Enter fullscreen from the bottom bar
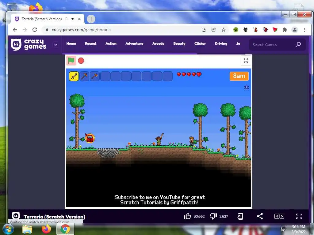314x235 pixels. pyautogui.click(x=299, y=216)
